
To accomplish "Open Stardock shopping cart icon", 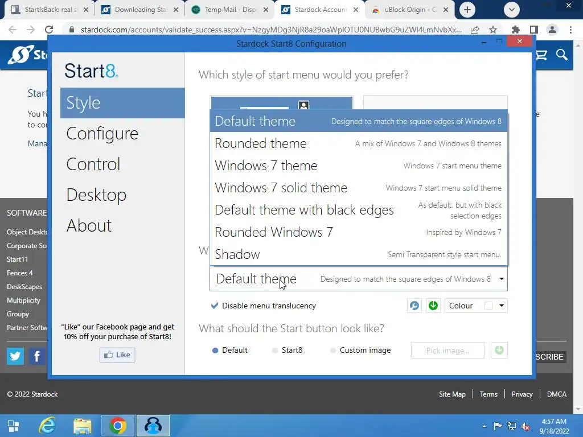I will pos(541,55).
